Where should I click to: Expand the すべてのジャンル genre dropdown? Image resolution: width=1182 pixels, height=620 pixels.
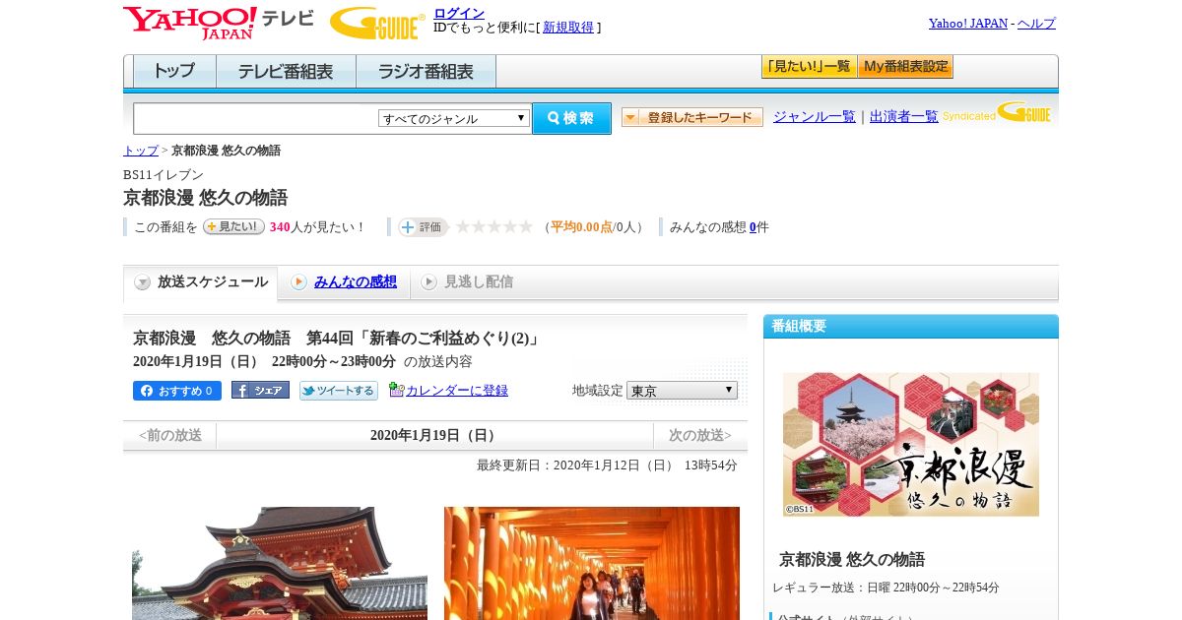454,118
